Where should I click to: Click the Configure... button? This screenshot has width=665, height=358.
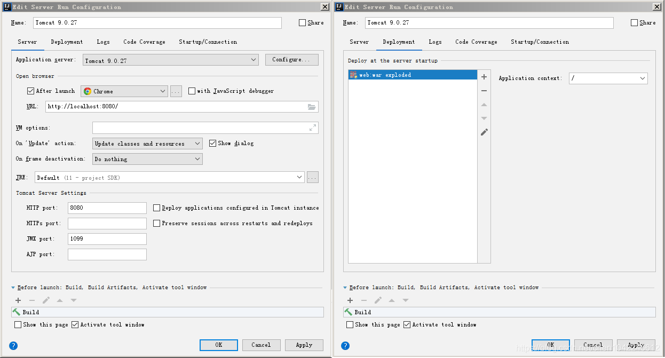coord(291,60)
